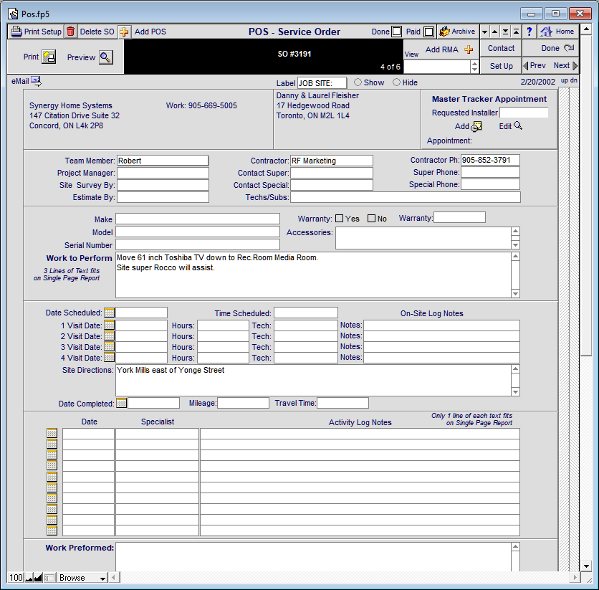Image resolution: width=599 pixels, height=590 pixels.
Task: Open the Browse mode dropdown
Action: click(x=82, y=578)
